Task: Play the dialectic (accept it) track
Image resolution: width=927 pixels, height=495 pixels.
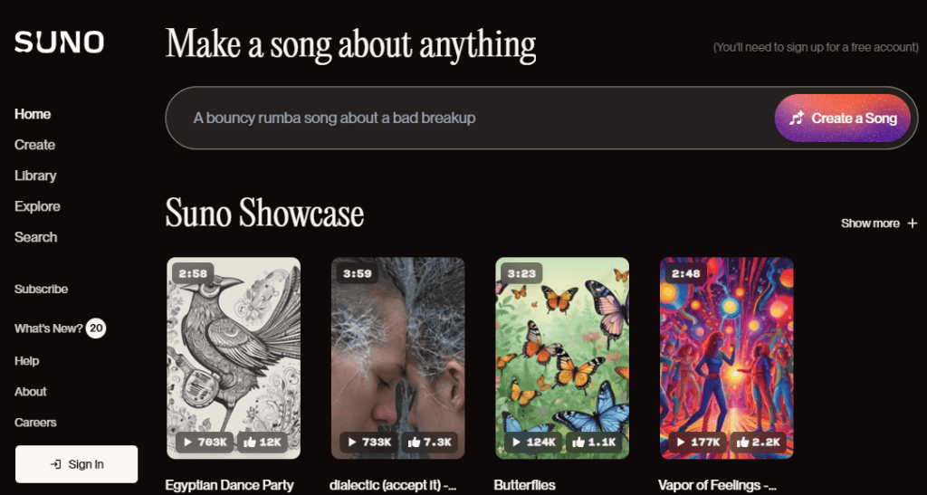Action: [x=368, y=442]
